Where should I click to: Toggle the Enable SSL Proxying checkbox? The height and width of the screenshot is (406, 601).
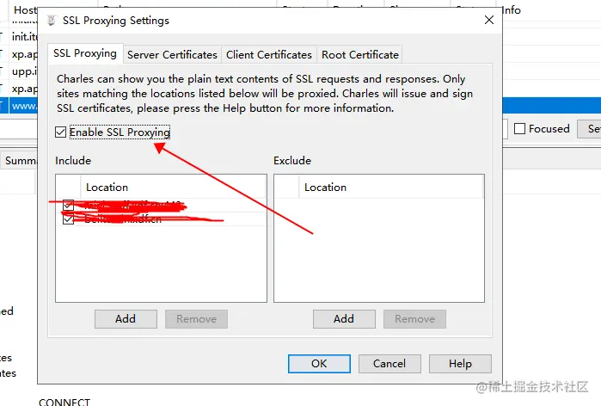click(x=60, y=132)
